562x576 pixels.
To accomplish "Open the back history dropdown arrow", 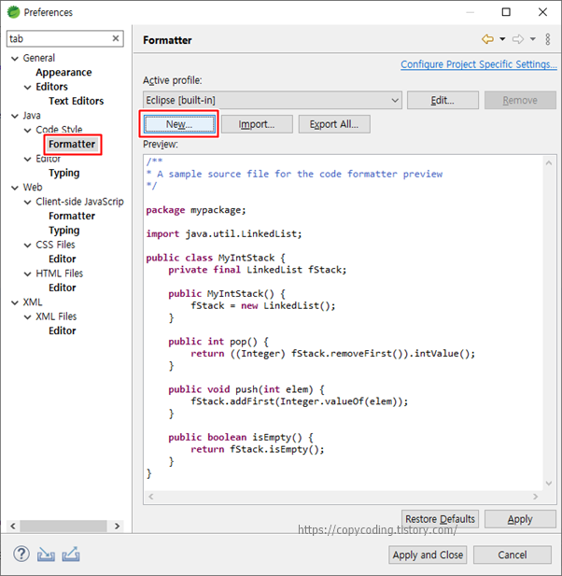I will point(502,39).
